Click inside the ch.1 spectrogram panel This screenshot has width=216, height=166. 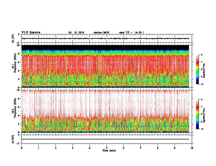[x=105, y=66]
